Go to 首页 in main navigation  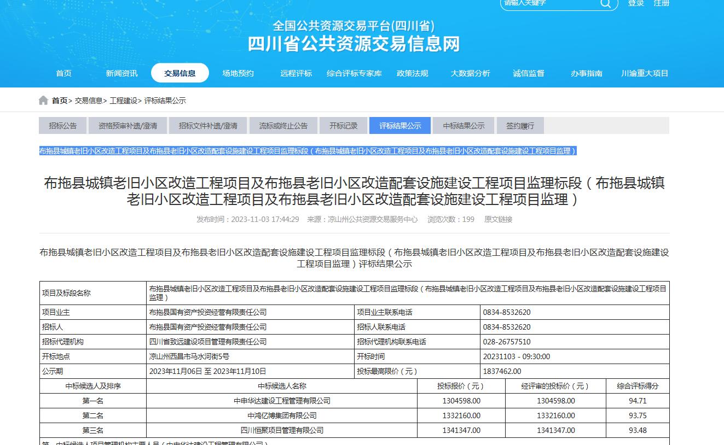(x=63, y=73)
